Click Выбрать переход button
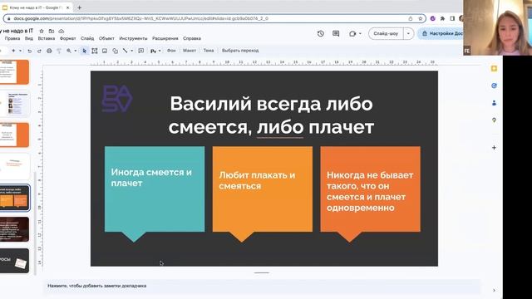The width and height of the screenshot is (532, 299). [240, 51]
